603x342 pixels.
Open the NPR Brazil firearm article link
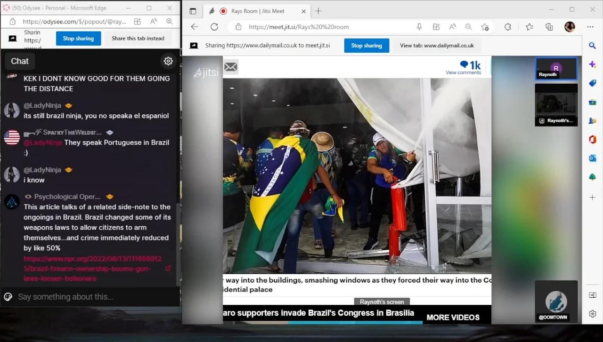click(92, 268)
